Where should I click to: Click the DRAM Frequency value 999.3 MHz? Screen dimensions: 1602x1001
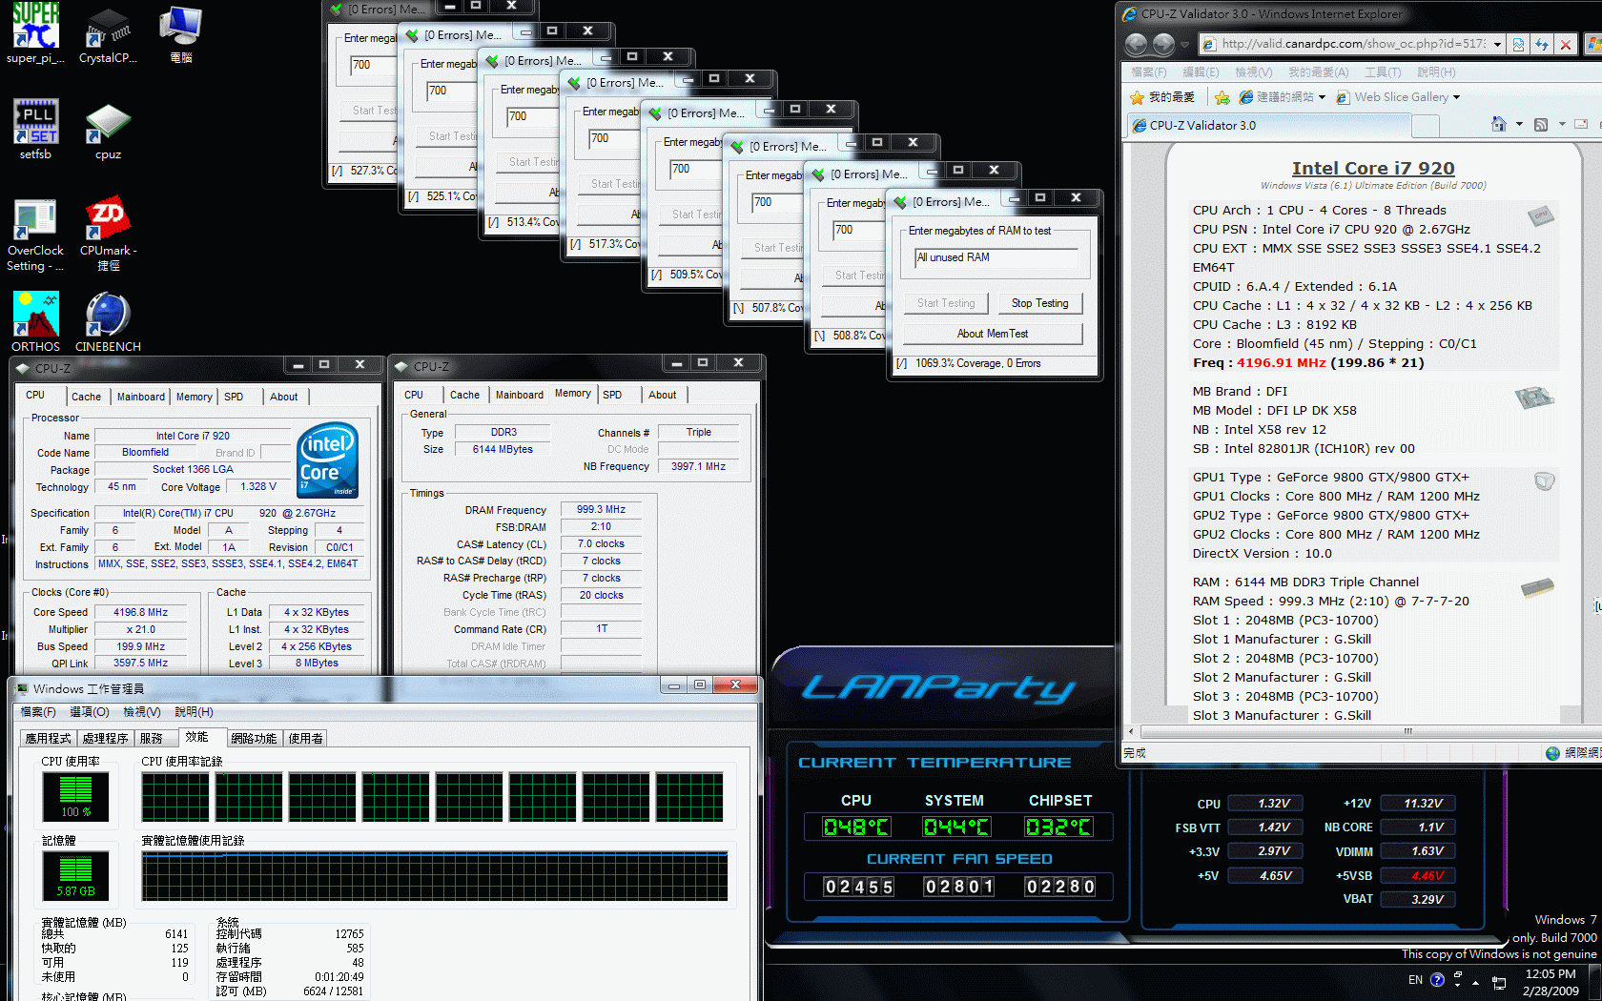[x=601, y=509]
